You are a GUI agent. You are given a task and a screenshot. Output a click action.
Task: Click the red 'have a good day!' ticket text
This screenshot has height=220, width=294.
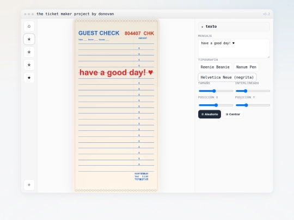(x=117, y=72)
